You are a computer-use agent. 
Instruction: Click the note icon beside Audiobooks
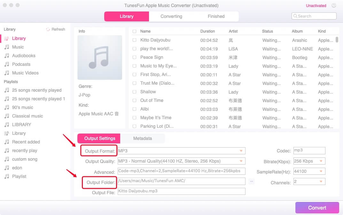(x=7, y=56)
